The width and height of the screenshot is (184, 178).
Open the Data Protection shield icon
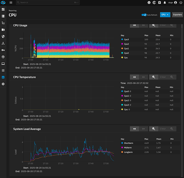[3, 36]
